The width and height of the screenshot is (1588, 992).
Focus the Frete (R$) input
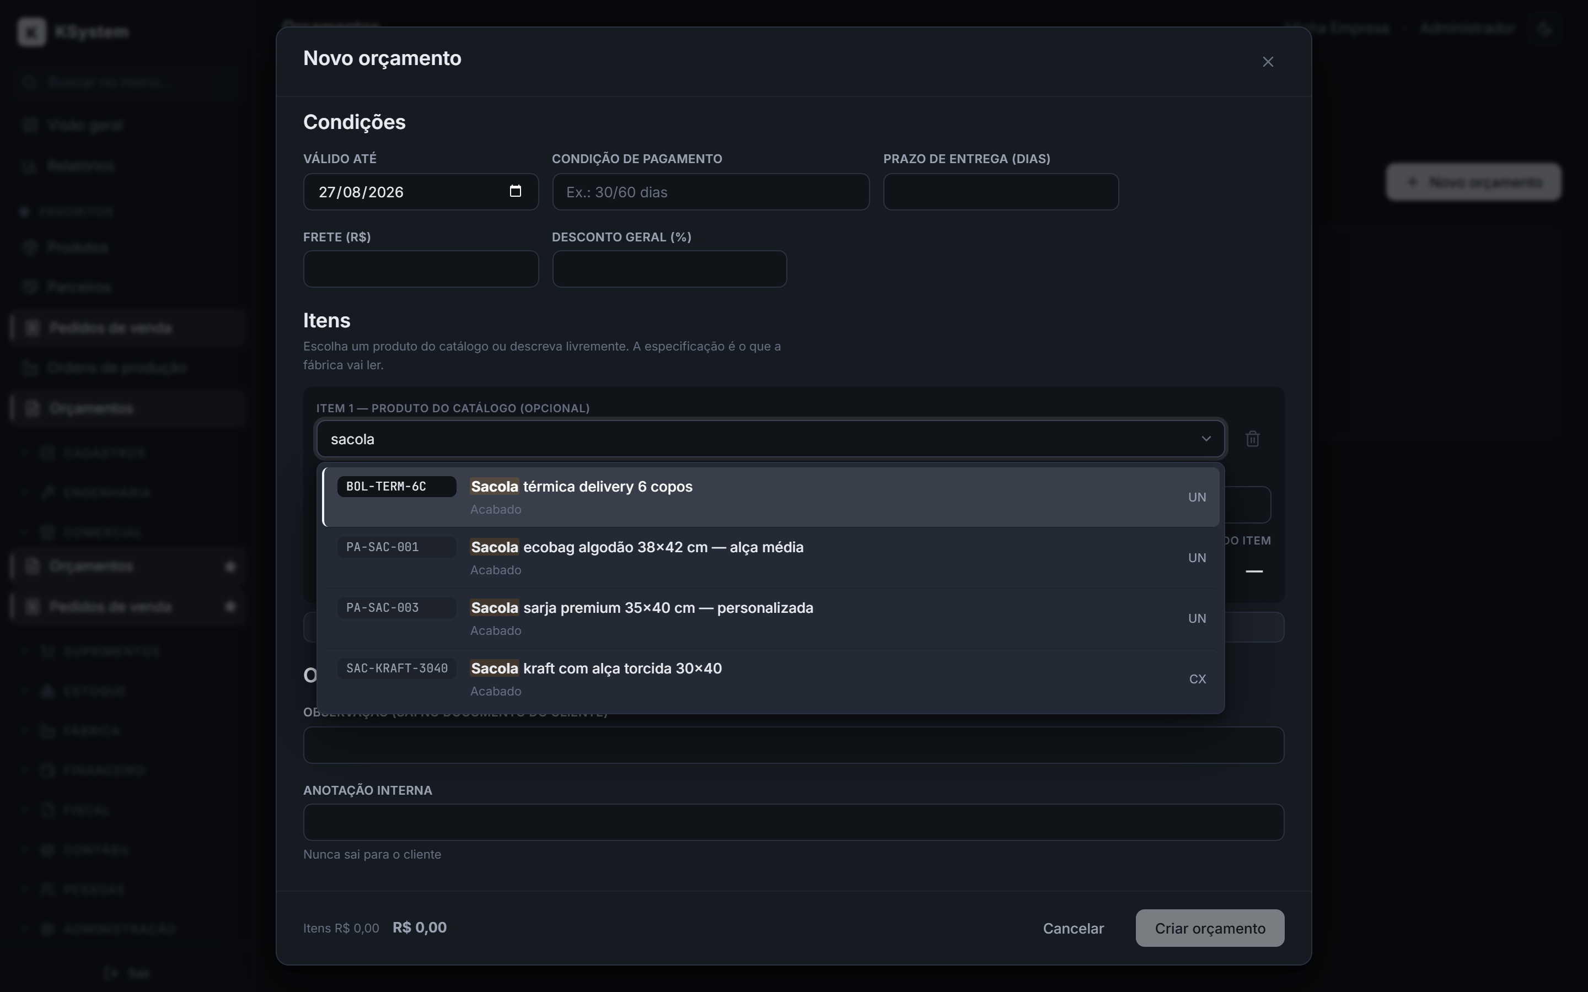click(x=421, y=269)
